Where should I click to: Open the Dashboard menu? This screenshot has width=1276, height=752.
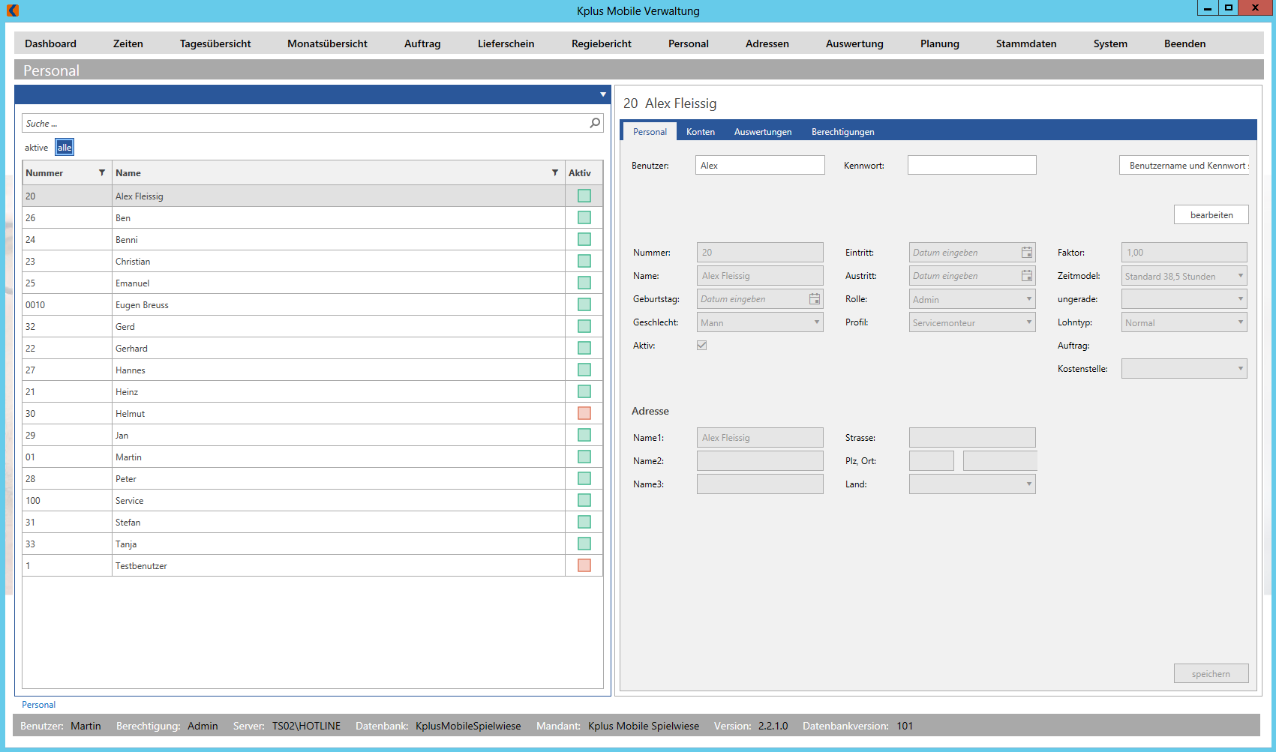pos(50,43)
